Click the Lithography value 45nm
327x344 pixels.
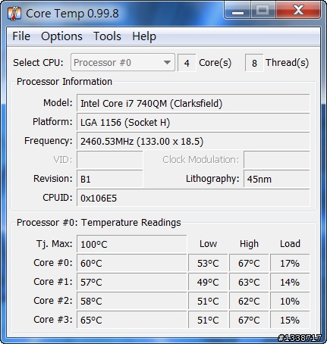[x=277, y=179]
